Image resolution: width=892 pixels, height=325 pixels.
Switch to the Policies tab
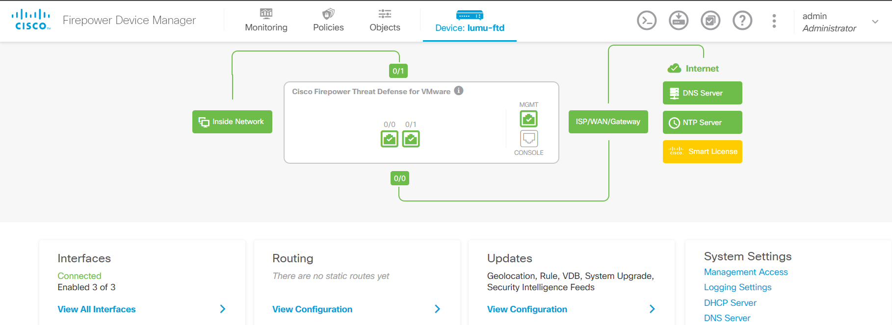click(328, 21)
